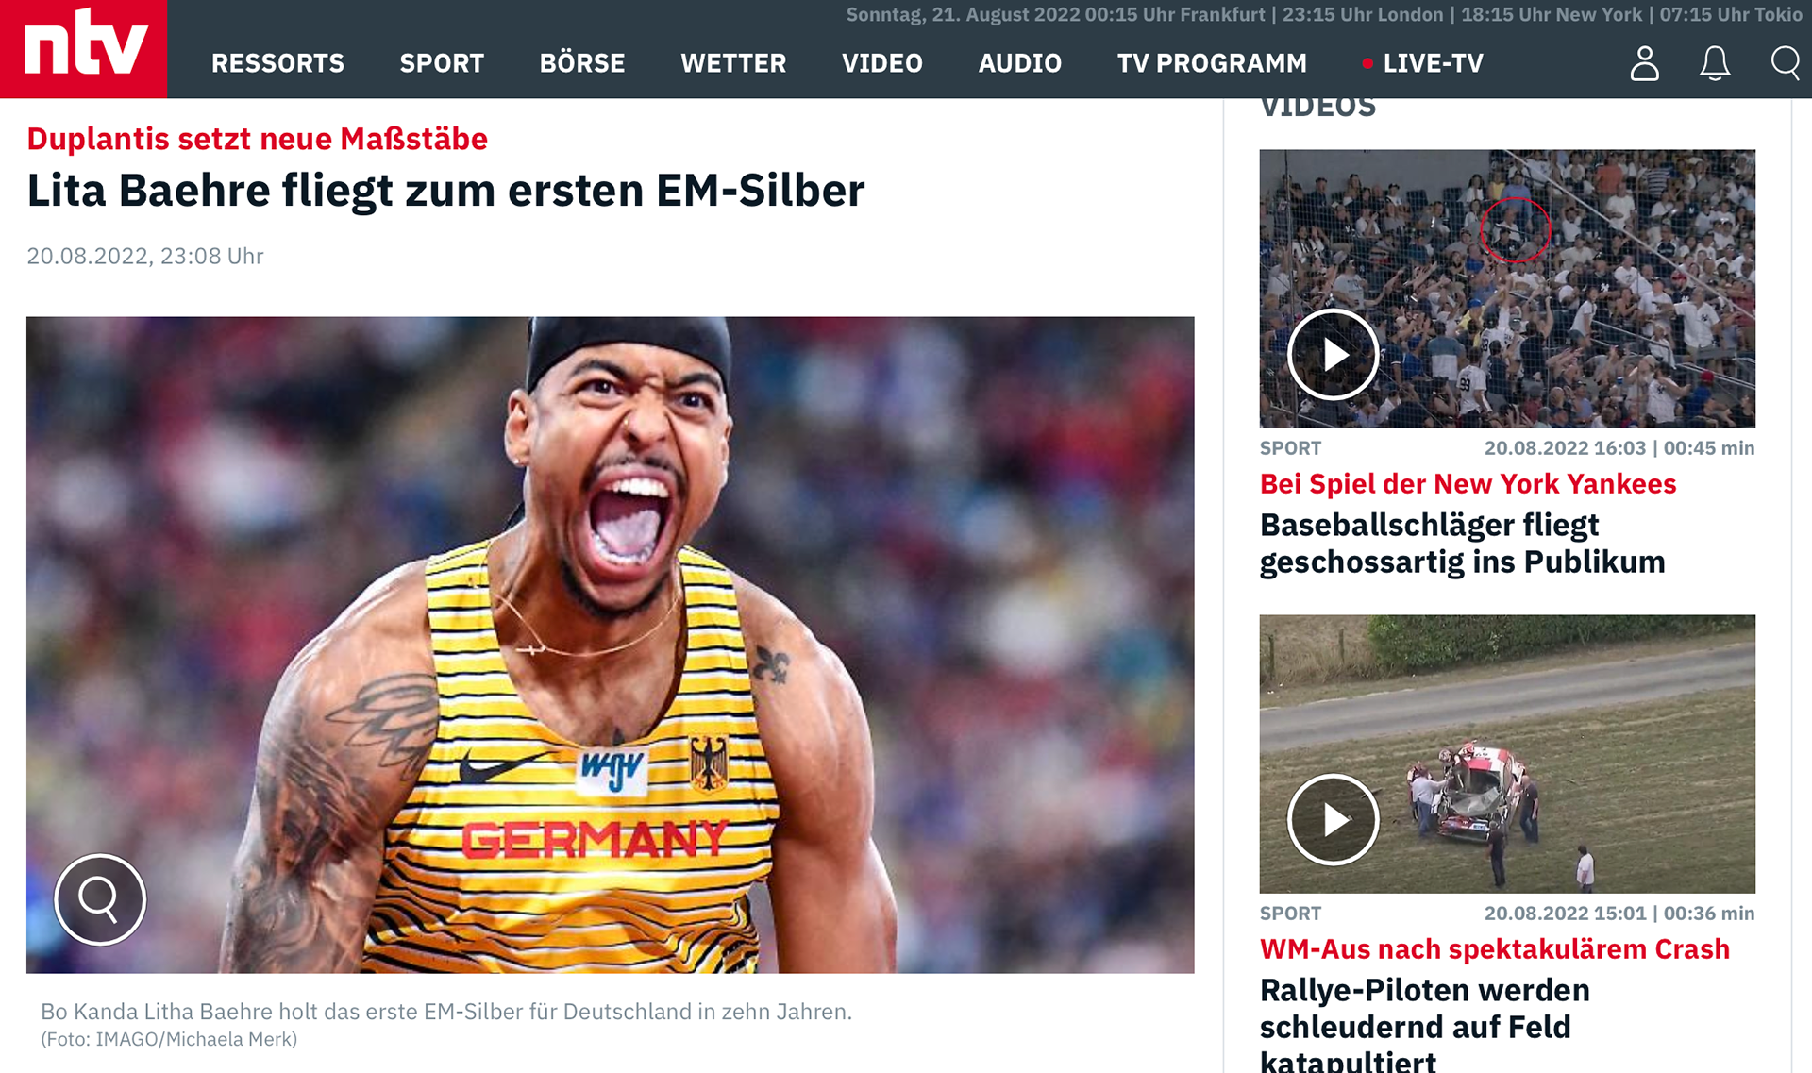Screen dimensions: 1812x1073
Task: Open the Audio section
Action: (x=1020, y=63)
